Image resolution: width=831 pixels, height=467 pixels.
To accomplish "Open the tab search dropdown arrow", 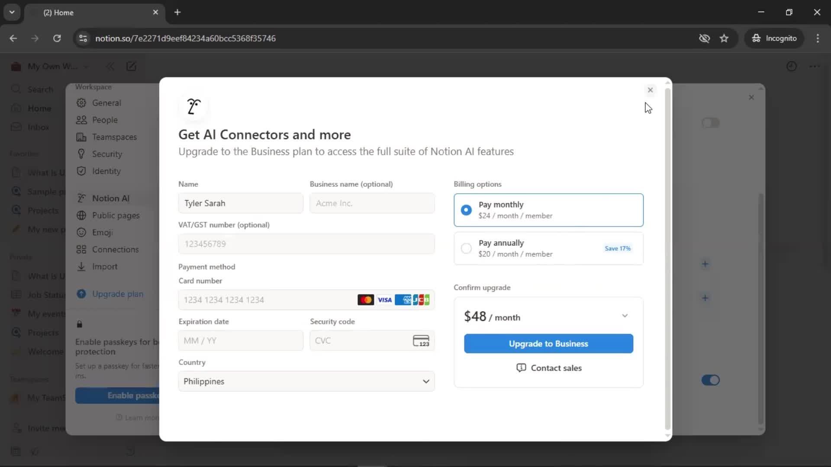I will click(12, 12).
